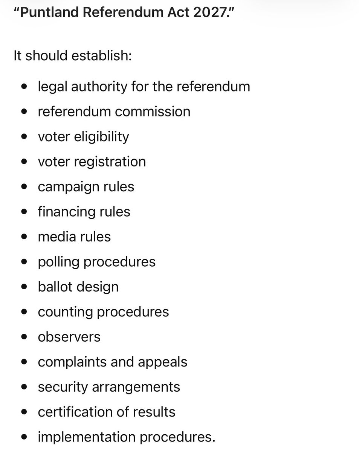Click the "ballot design" list item
The image size is (359, 452).
(x=78, y=287)
